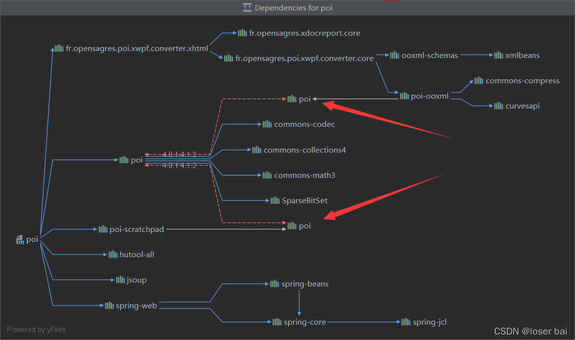The image size is (575, 340).
Task: Select the fr.opensagres.xdocreport.core node
Action: click(305, 33)
